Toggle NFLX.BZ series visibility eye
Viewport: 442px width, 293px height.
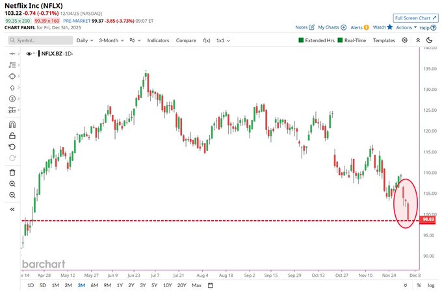[29, 53]
